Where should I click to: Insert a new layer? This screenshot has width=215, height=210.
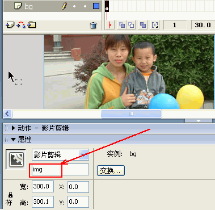click(x=10, y=25)
